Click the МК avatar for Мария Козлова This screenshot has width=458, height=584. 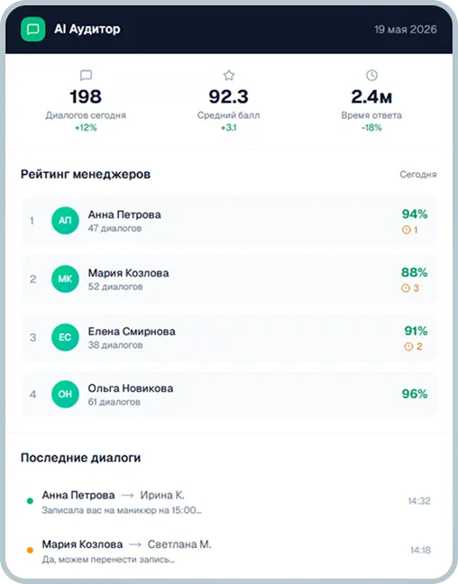click(x=65, y=279)
